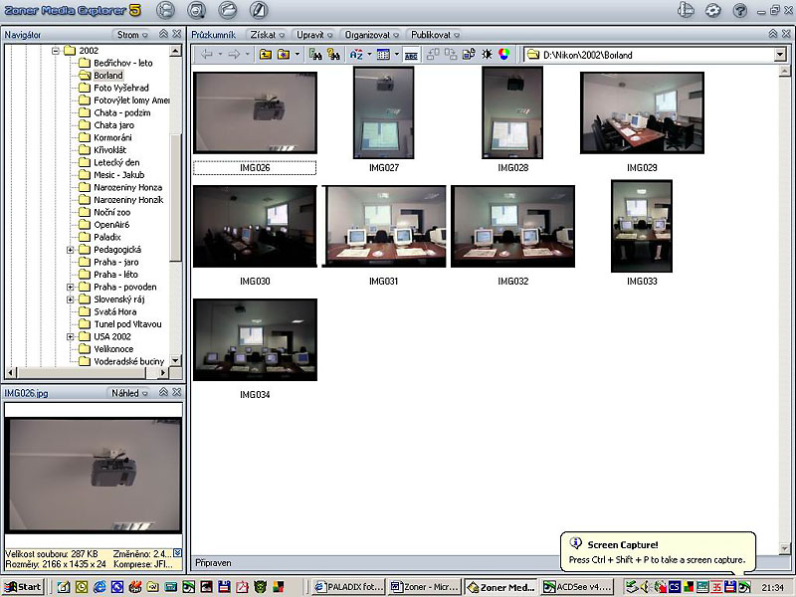Click the Zoner Med... taskbar button
The height and width of the screenshot is (597, 796).
point(501,587)
